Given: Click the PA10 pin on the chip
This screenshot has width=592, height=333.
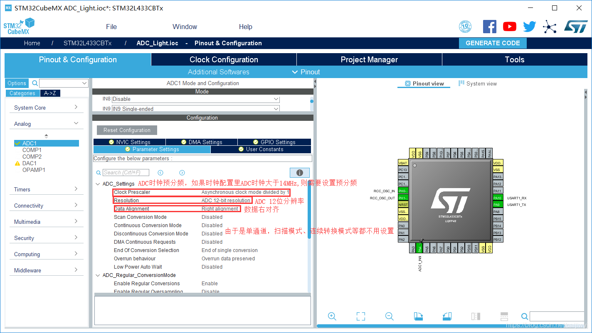Looking at the screenshot, I should (x=498, y=198).
